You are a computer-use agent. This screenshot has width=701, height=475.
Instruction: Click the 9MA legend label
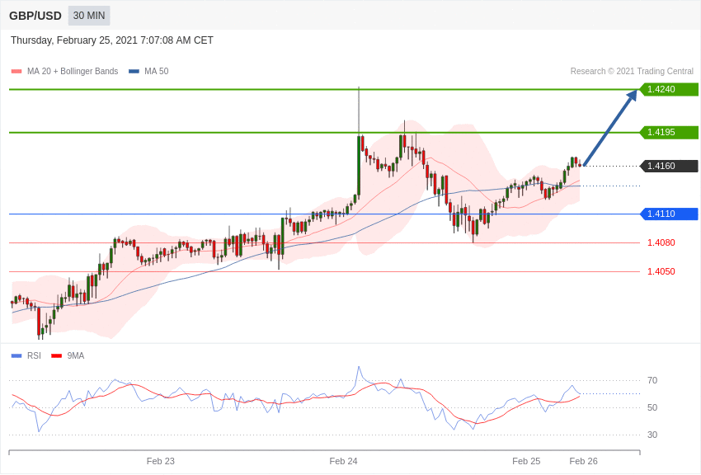pyautogui.click(x=76, y=355)
